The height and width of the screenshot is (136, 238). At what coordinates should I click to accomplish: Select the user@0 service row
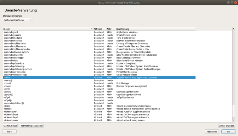coord(99,92)
